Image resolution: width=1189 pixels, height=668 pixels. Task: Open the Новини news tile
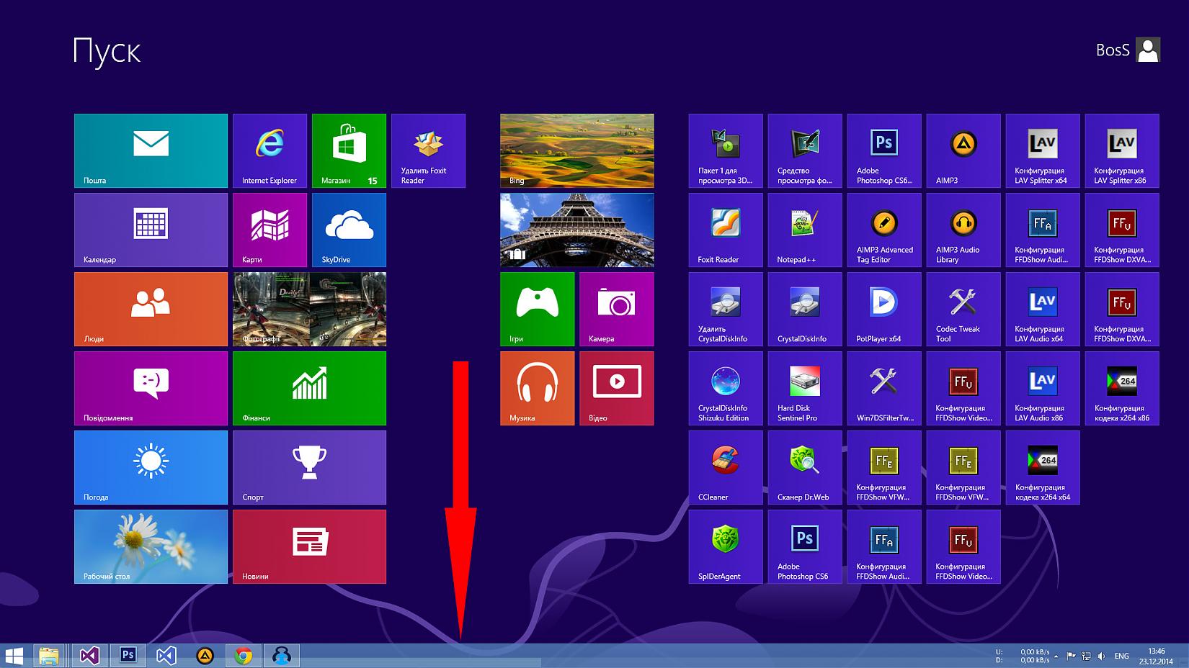click(309, 546)
